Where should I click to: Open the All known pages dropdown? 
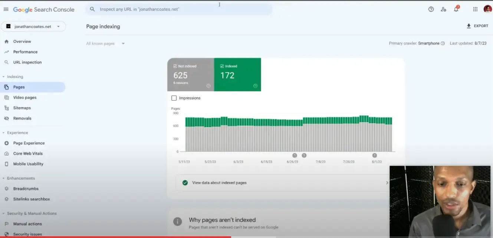click(105, 43)
